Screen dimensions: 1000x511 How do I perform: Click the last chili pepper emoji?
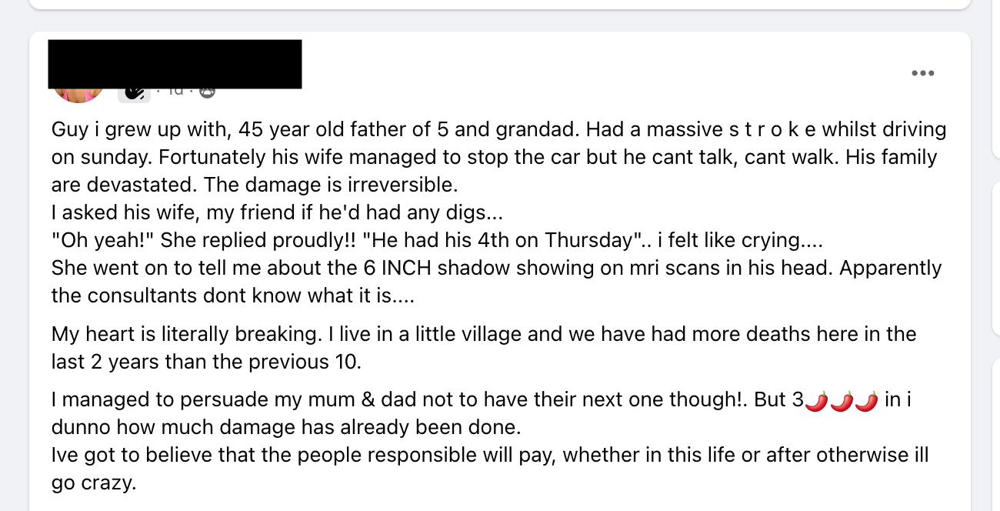coord(868,401)
